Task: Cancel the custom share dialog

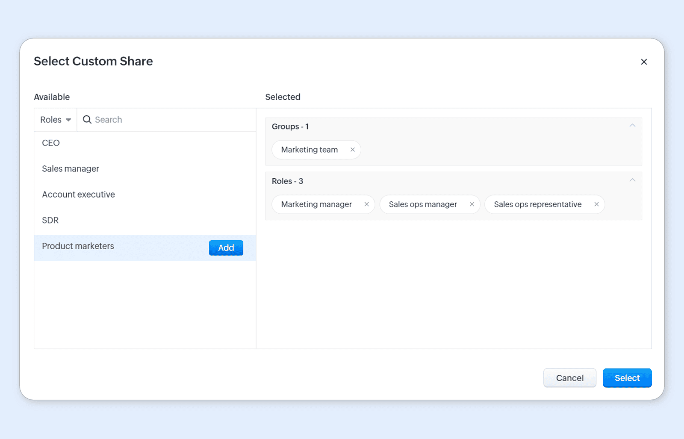Action: click(570, 378)
